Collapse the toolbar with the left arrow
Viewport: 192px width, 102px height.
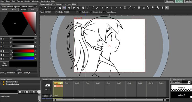[x=167, y=7]
